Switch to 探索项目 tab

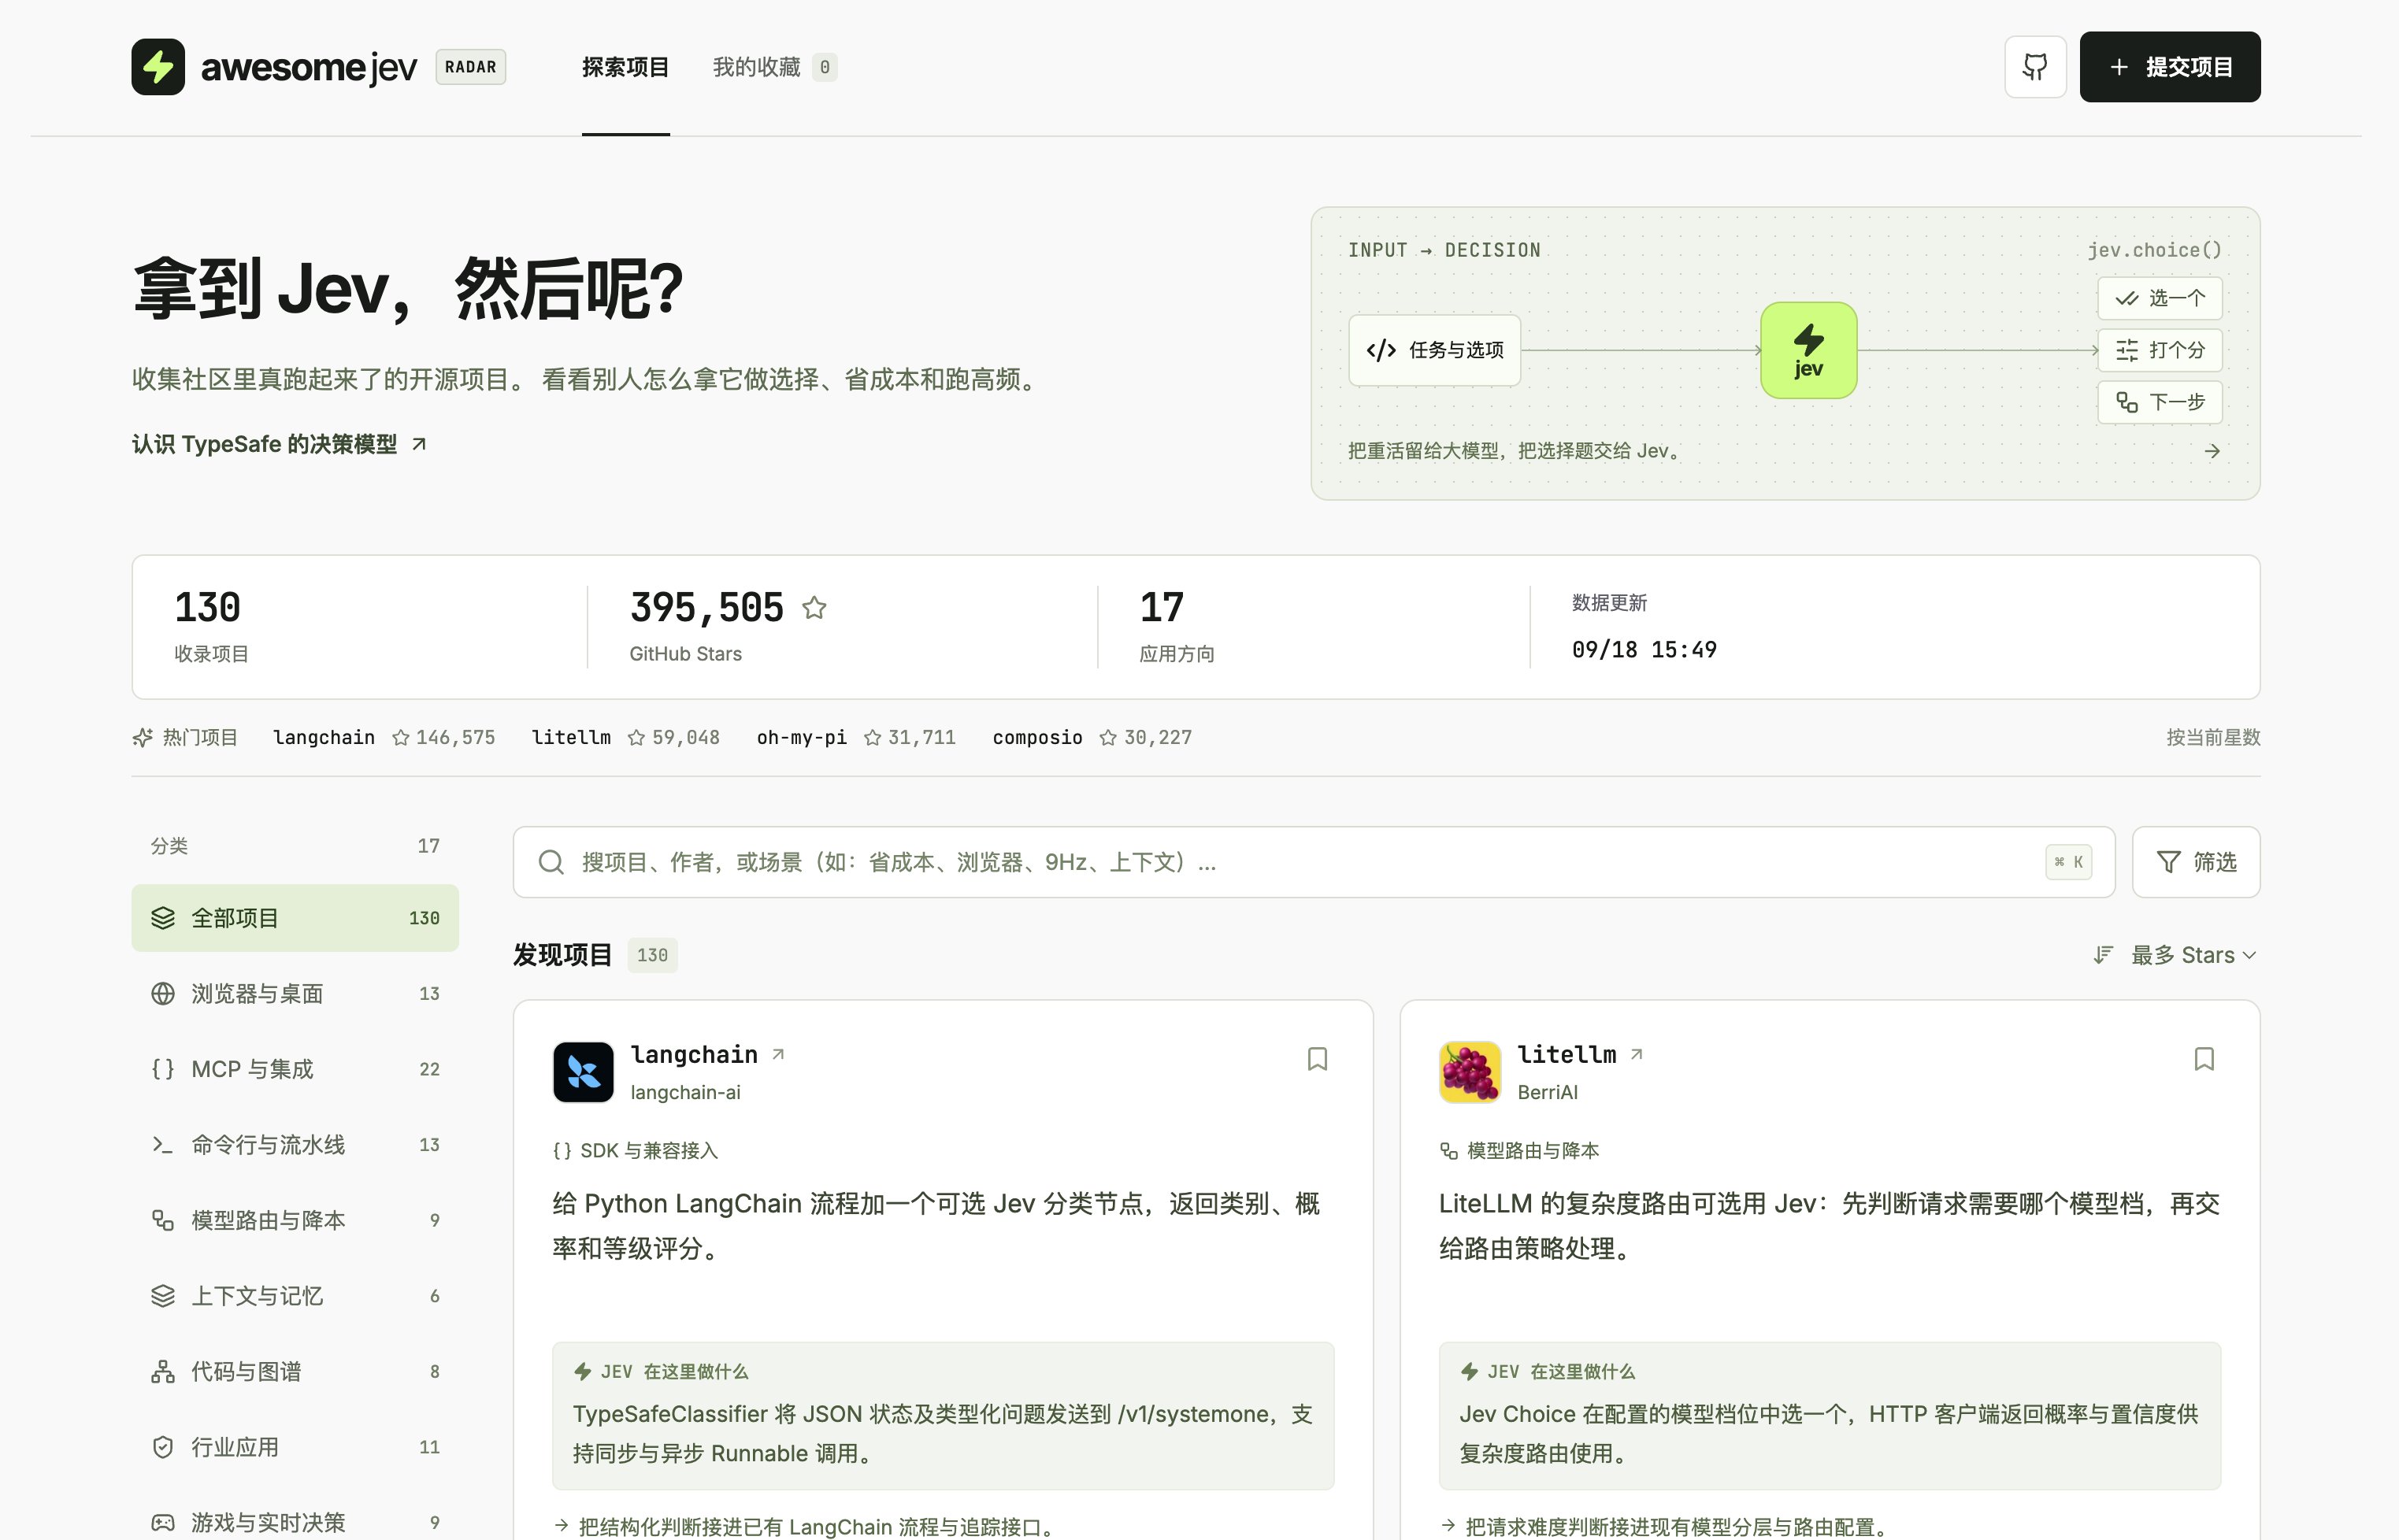[x=625, y=67]
